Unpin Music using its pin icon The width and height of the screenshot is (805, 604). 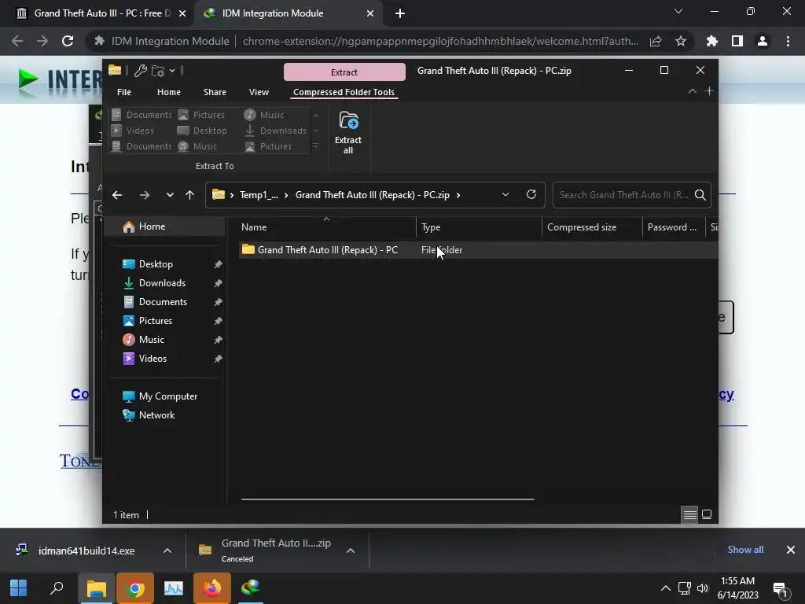(x=219, y=340)
